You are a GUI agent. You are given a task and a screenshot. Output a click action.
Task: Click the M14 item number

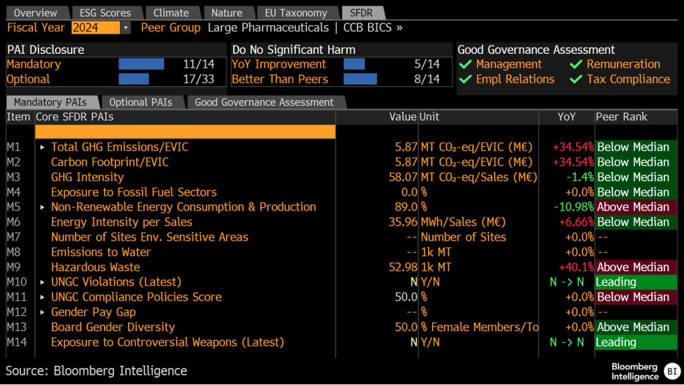(16, 343)
